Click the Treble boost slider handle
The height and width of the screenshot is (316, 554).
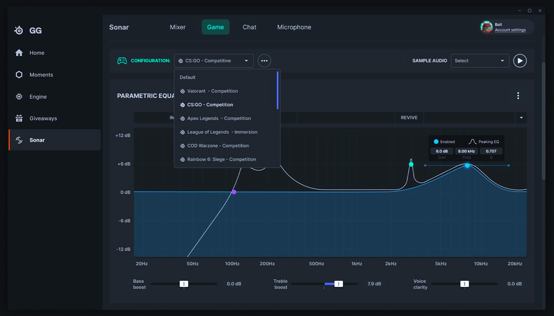pyautogui.click(x=338, y=284)
